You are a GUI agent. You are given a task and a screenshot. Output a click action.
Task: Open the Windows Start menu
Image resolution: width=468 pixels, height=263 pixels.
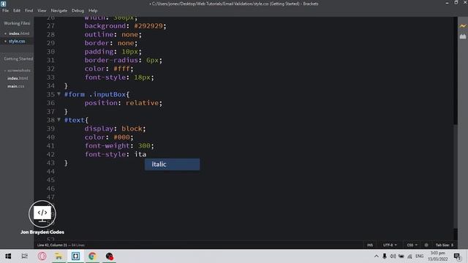(8, 256)
